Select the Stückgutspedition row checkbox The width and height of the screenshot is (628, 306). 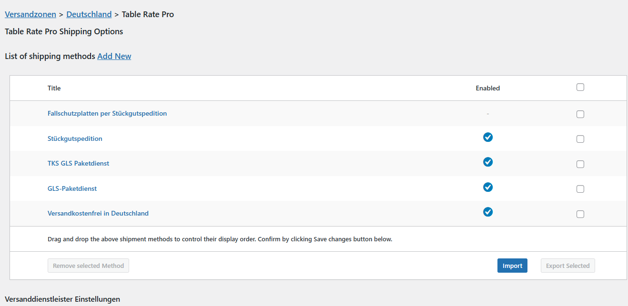pyautogui.click(x=580, y=139)
